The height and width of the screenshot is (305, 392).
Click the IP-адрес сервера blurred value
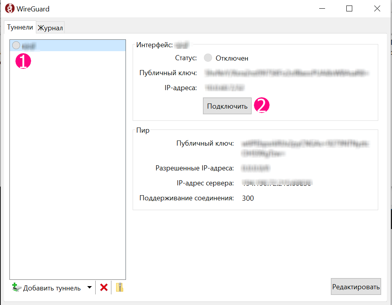click(277, 183)
